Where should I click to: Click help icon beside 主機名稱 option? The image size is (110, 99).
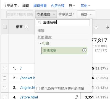84,50
